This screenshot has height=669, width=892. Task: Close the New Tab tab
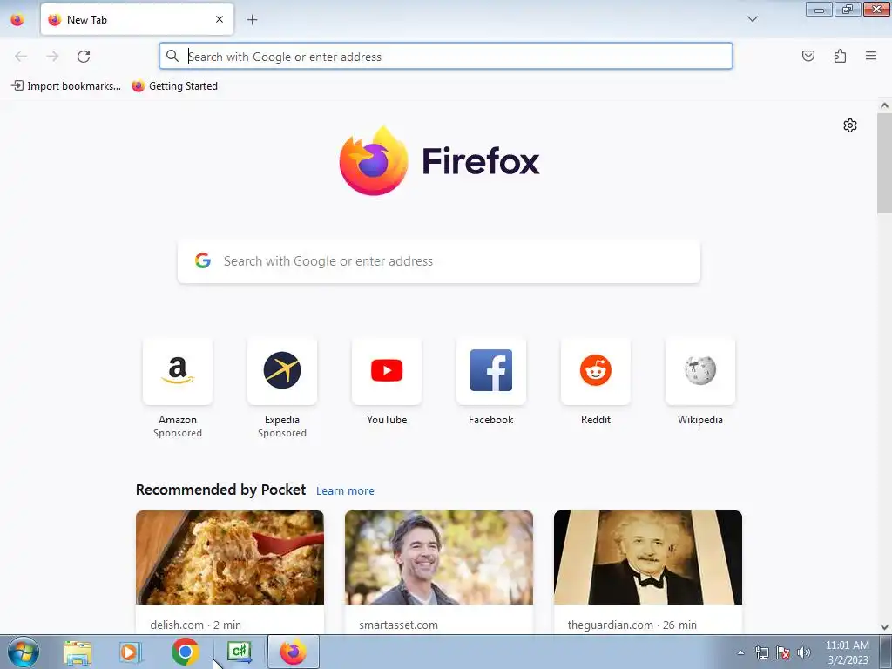(220, 19)
